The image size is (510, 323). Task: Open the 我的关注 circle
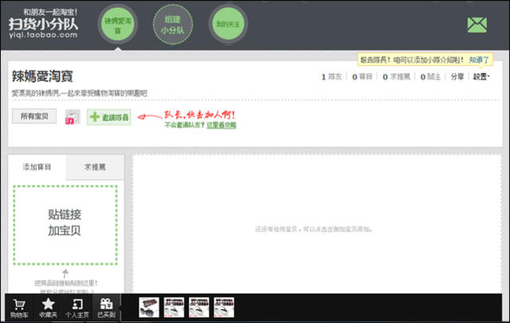coord(228,24)
